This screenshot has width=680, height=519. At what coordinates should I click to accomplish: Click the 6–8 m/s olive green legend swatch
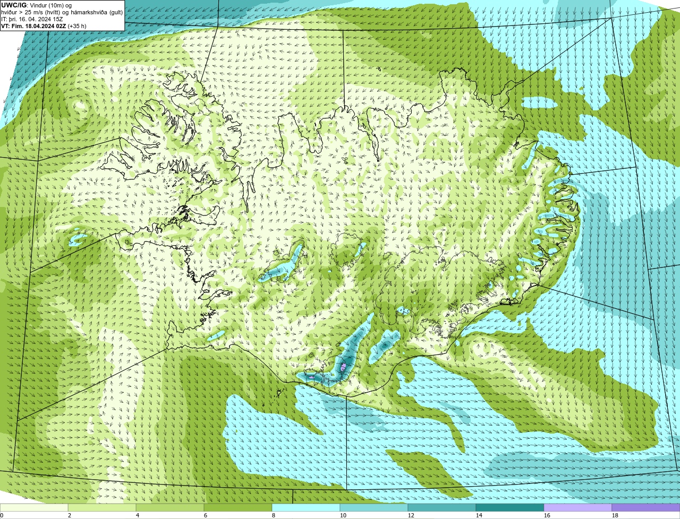coord(238,507)
